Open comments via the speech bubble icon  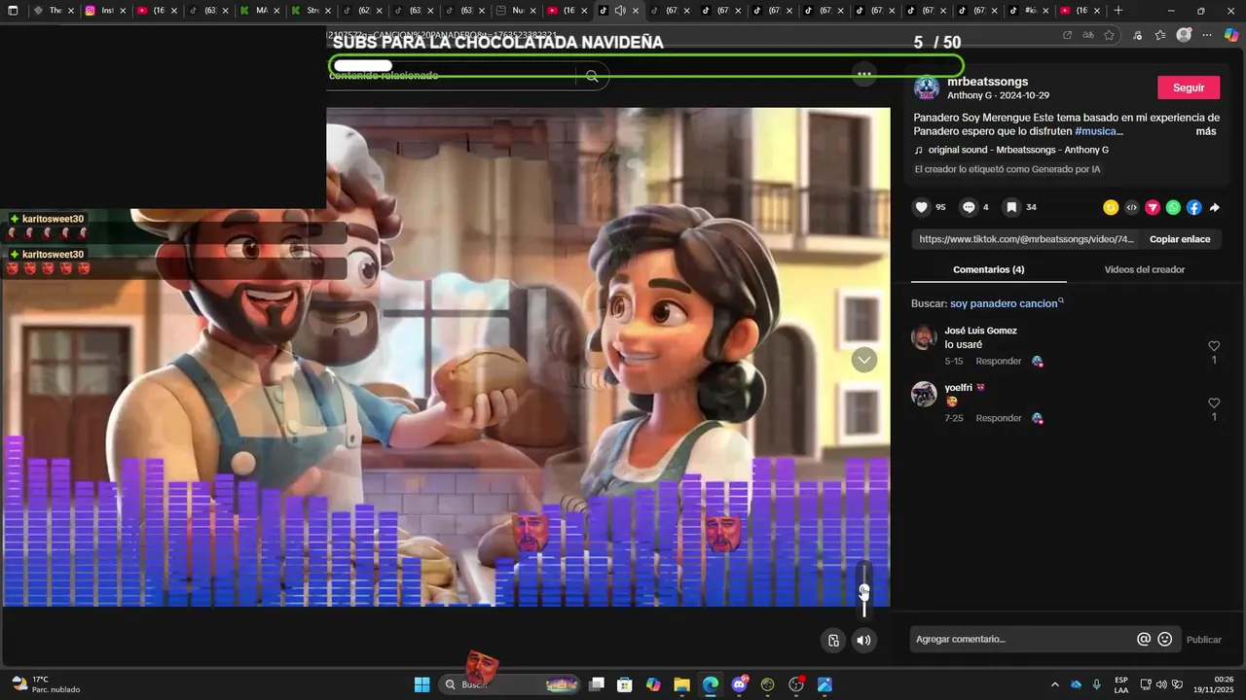point(969,207)
